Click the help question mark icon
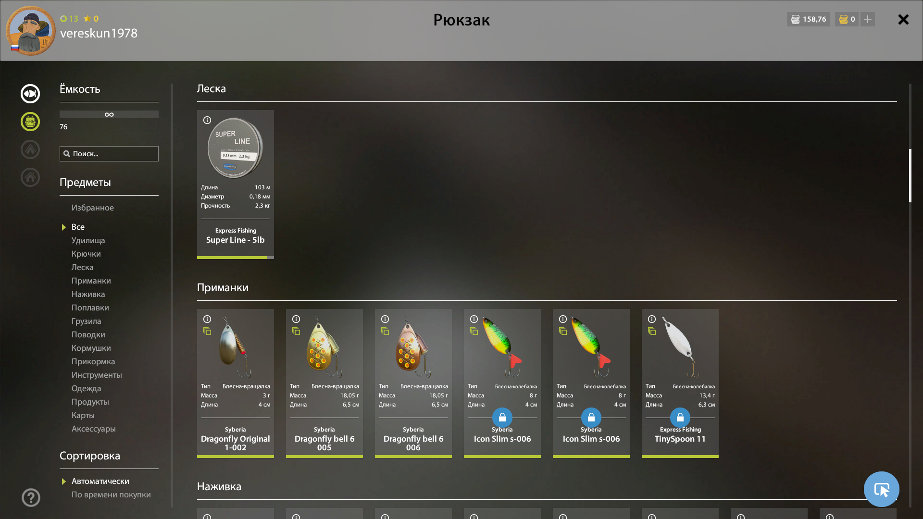Viewport: 923px width, 519px height. (x=31, y=497)
